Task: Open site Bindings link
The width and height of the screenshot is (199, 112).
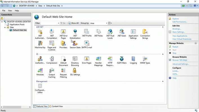Action: point(177,29)
